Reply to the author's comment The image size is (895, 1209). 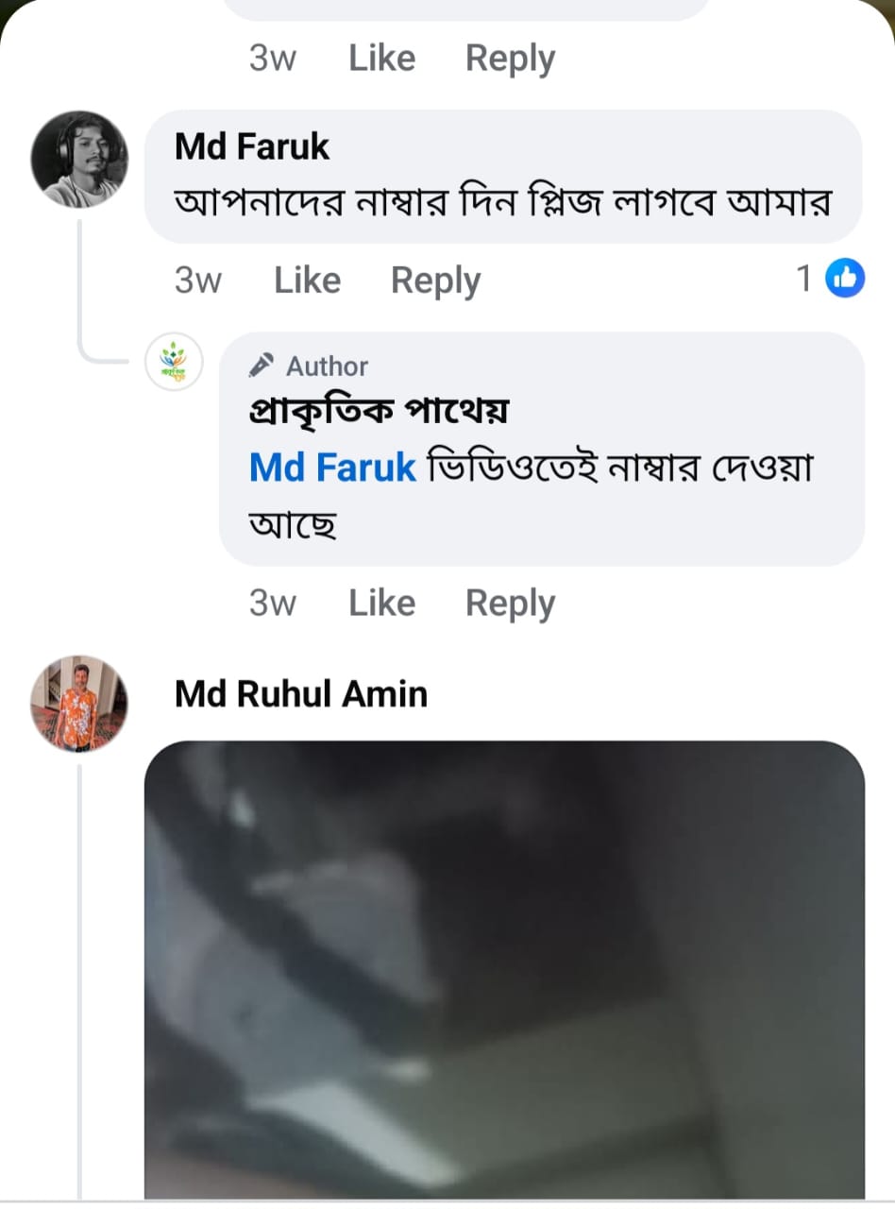point(510,604)
